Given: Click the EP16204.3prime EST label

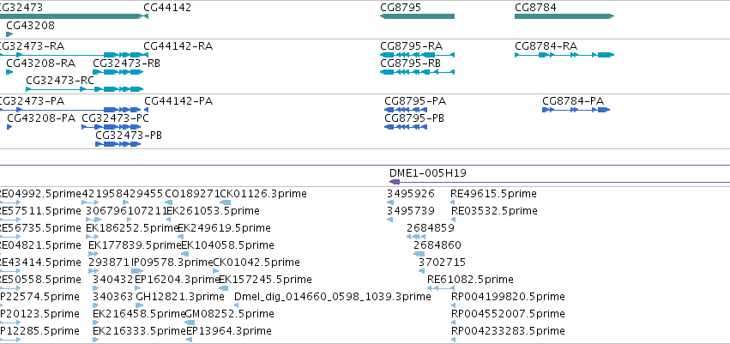Looking at the screenshot, I should click(178, 280).
